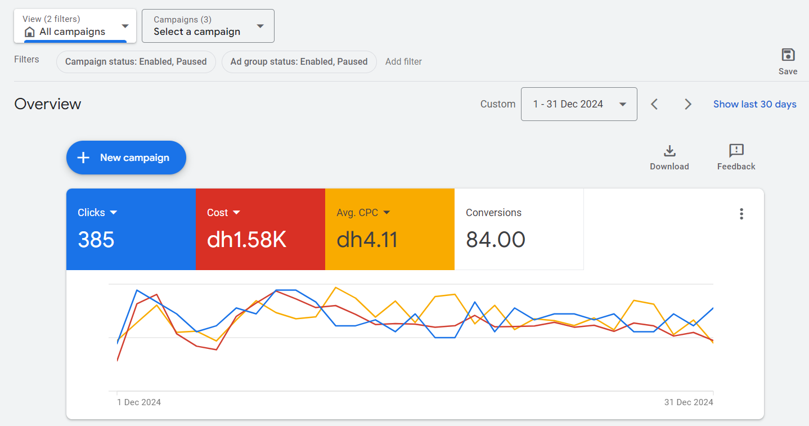Click the Ad group status filter chip

click(x=299, y=62)
